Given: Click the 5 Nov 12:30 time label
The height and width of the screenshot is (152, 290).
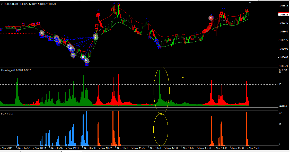Looking at the screenshot, I should (x=171, y=148).
